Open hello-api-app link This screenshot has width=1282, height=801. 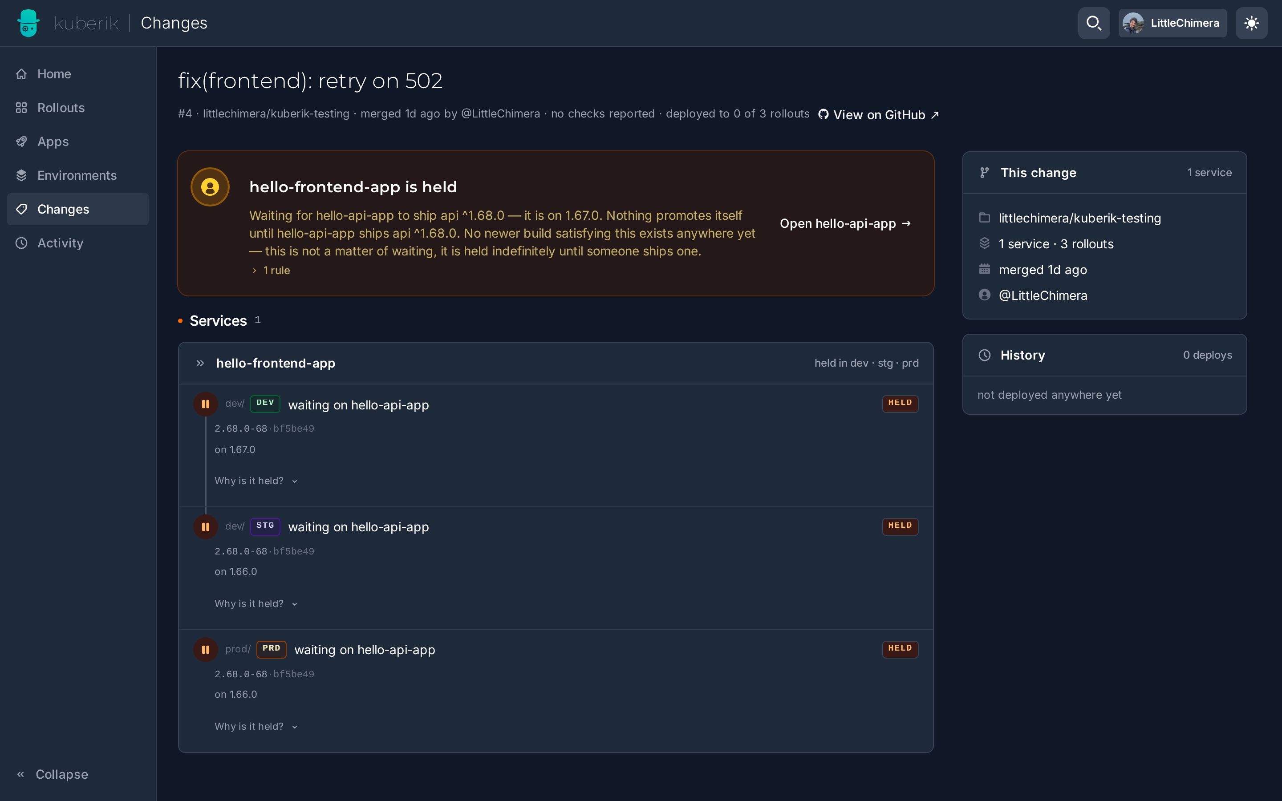(845, 223)
